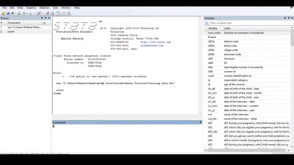
Task: Open the Viewer from the toolbar
Action: coord(23,13)
